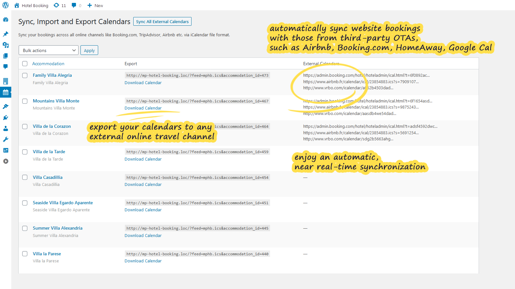Open the WordPress Dashboard icon
Viewport: 515px width, 289px height.
pyautogui.click(x=5, y=20)
